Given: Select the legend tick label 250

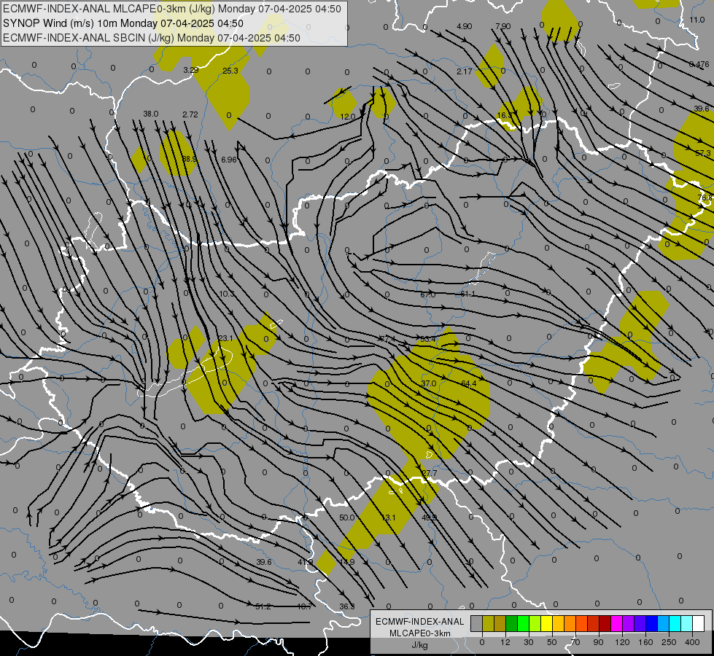Looking at the screenshot, I should [669, 642].
